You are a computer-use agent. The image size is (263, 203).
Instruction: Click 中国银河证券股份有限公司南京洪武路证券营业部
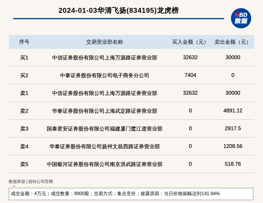[105, 164]
